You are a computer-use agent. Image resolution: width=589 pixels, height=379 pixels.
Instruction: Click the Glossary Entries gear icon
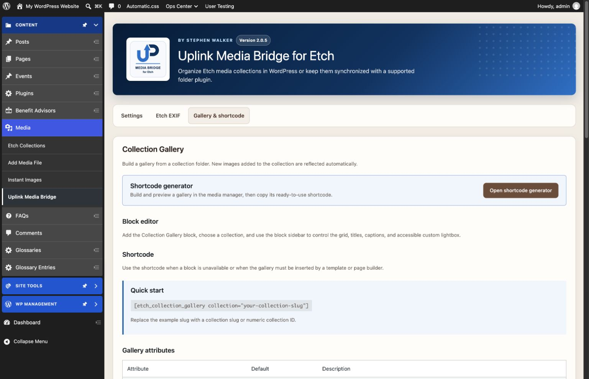tap(8, 267)
